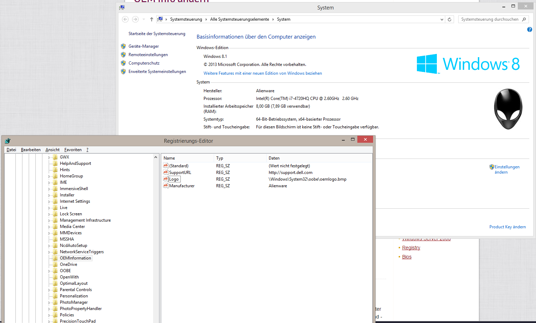Open Computerschutz link

pos(144,63)
